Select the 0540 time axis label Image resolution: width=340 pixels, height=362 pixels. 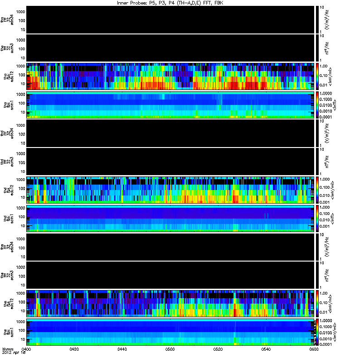pyautogui.click(x=266, y=349)
